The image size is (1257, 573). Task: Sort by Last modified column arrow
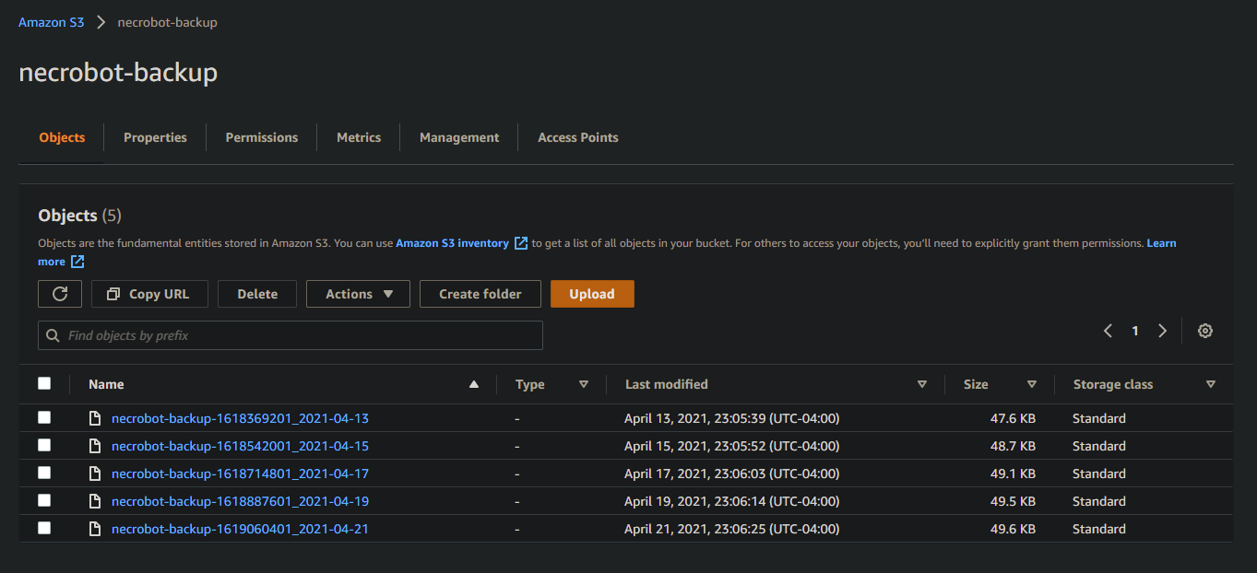click(922, 384)
